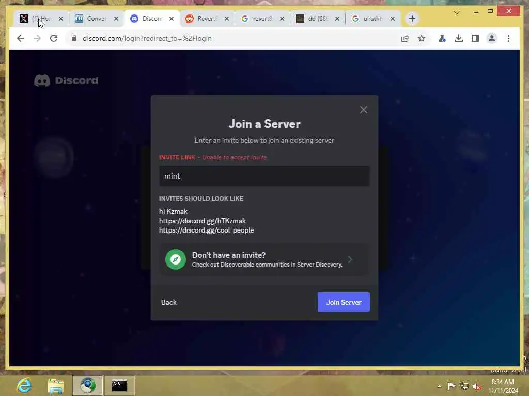Close the Discord tab
This screenshot has width=529, height=396.
tap(172, 19)
